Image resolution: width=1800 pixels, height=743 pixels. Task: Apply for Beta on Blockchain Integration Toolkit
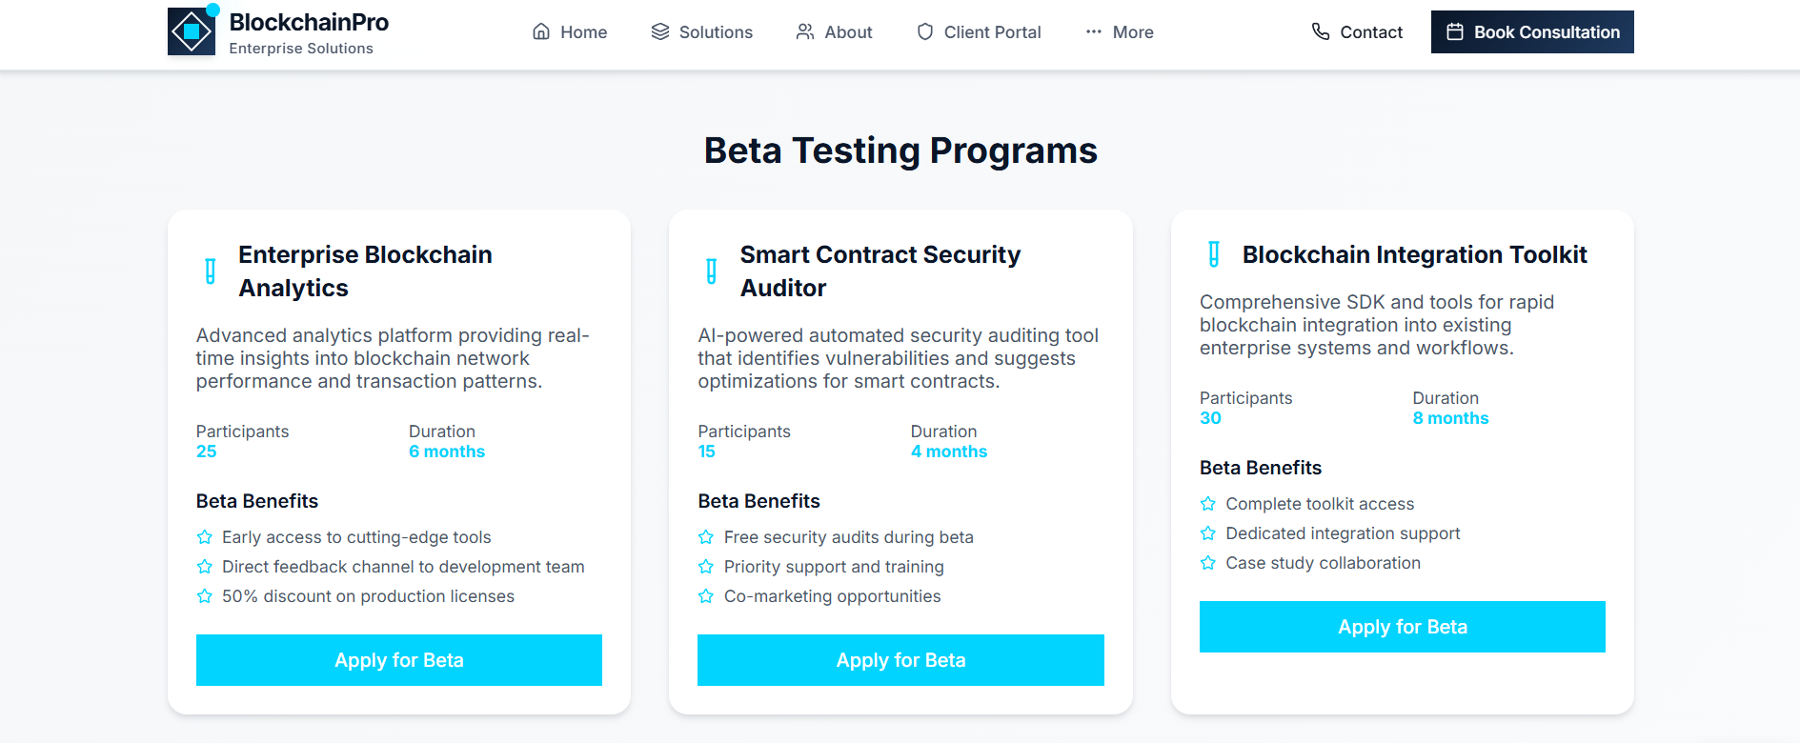pyautogui.click(x=1403, y=627)
